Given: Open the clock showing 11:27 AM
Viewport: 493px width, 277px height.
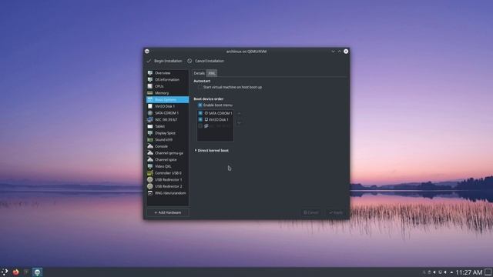Looking at the screenshot, I should (469, 272).
